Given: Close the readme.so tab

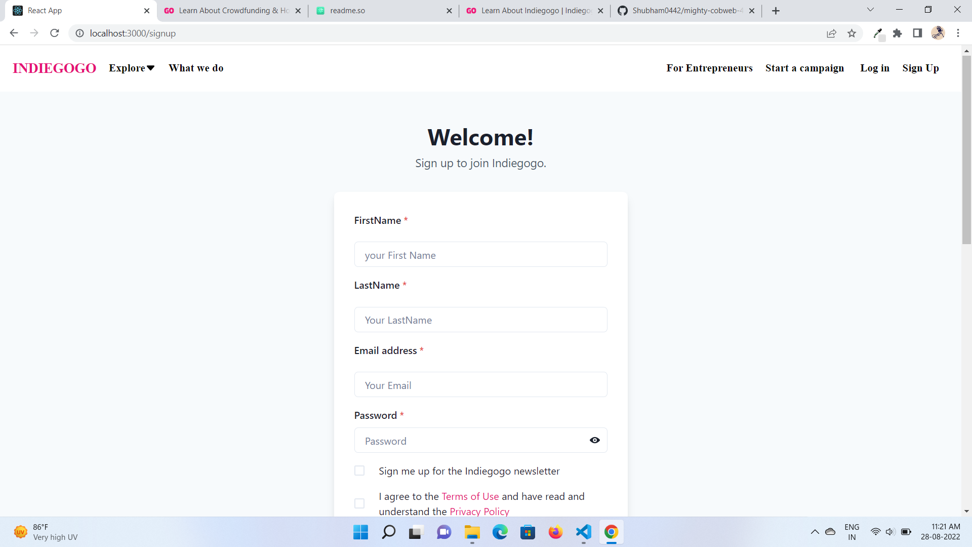Looking at the screenshot, I should click(x=449, y=11).
